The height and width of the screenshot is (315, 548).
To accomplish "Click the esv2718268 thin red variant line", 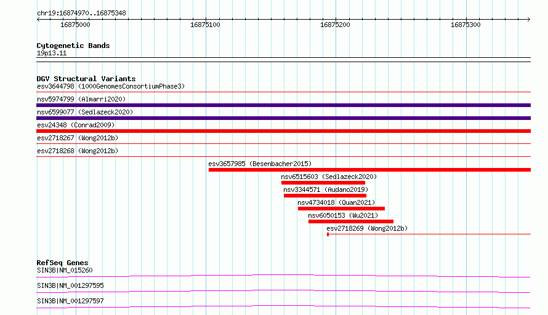I will (283, 156).
